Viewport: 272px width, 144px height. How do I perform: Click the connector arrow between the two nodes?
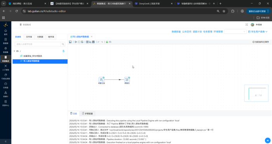114,80
